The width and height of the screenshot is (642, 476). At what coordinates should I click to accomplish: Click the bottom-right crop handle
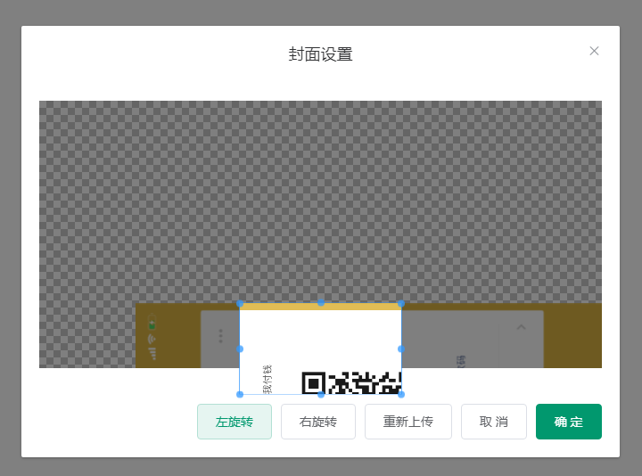(401, 394)
